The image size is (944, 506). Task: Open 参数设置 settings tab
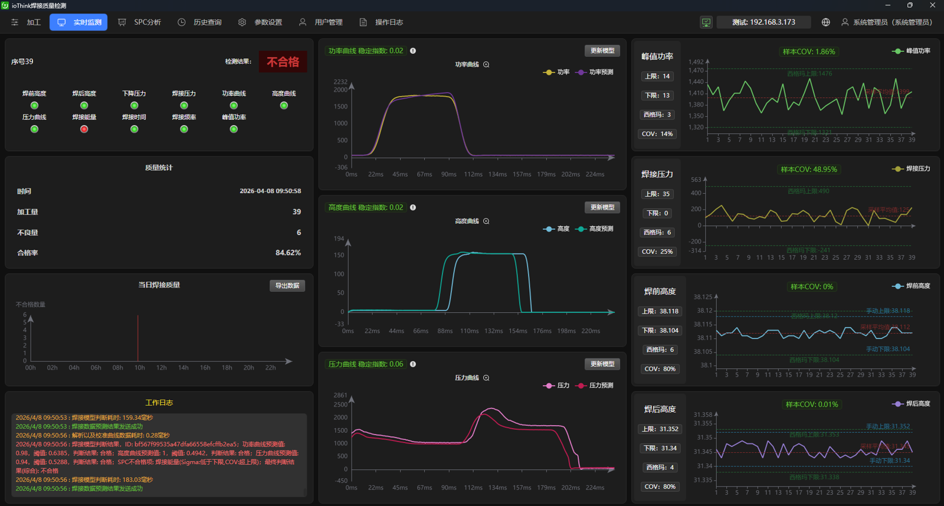pos(260,22)
